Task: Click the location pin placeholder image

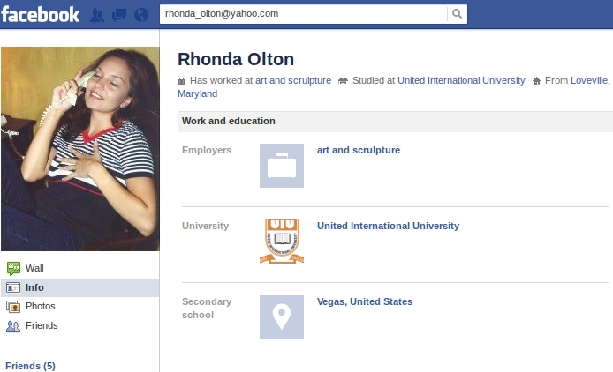Action: pos(282,317)
